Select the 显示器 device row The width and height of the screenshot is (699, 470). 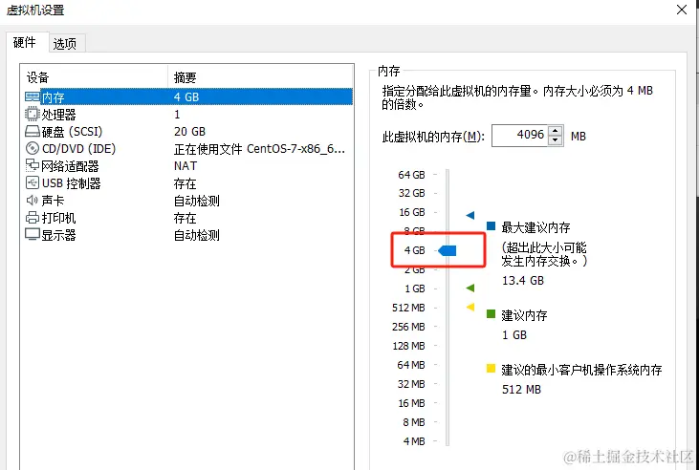pyautogui.click(x=188, y=235)
